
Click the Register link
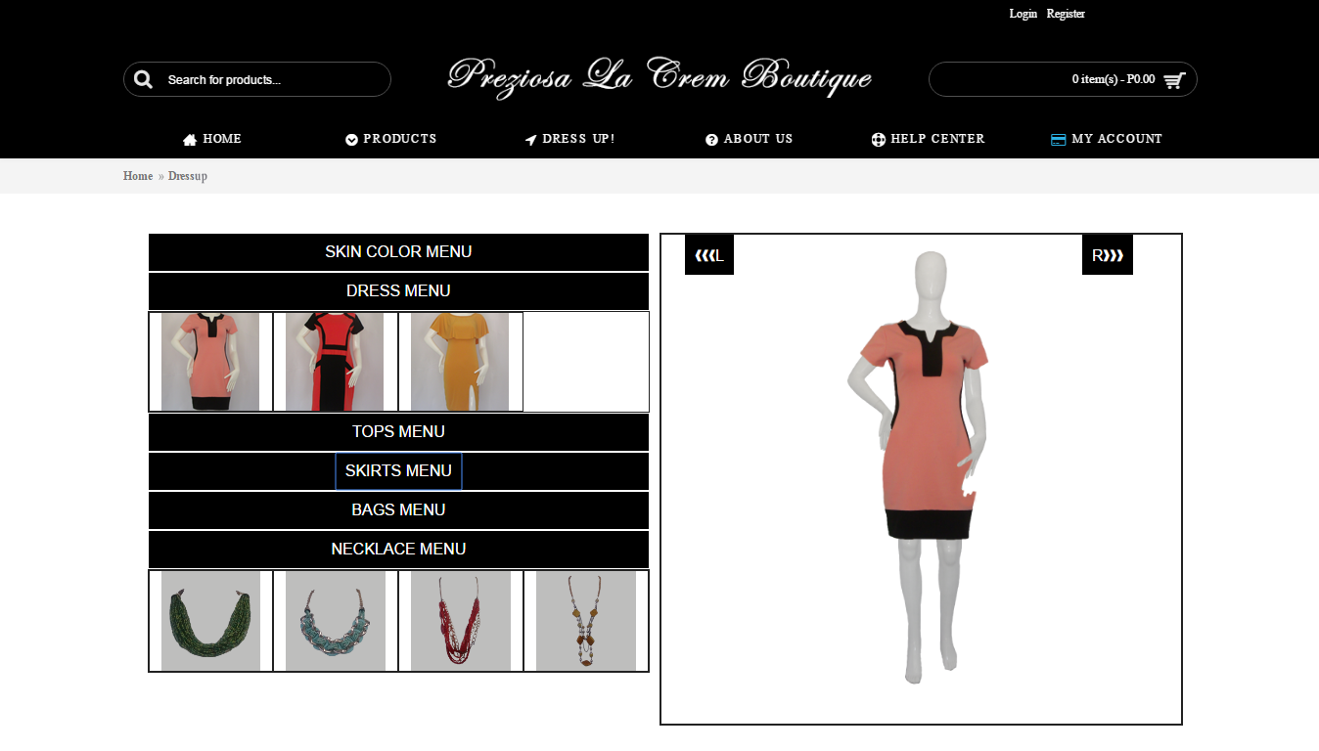point(1066,14)
